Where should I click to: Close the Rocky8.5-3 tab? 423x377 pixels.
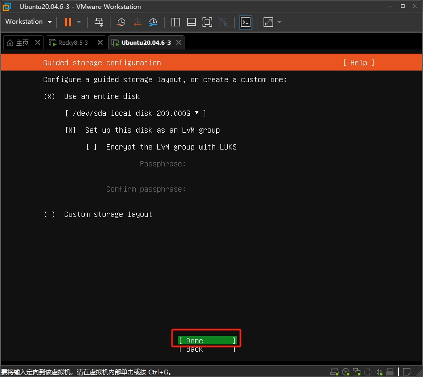pyautogui.click(x=100, y=43)
